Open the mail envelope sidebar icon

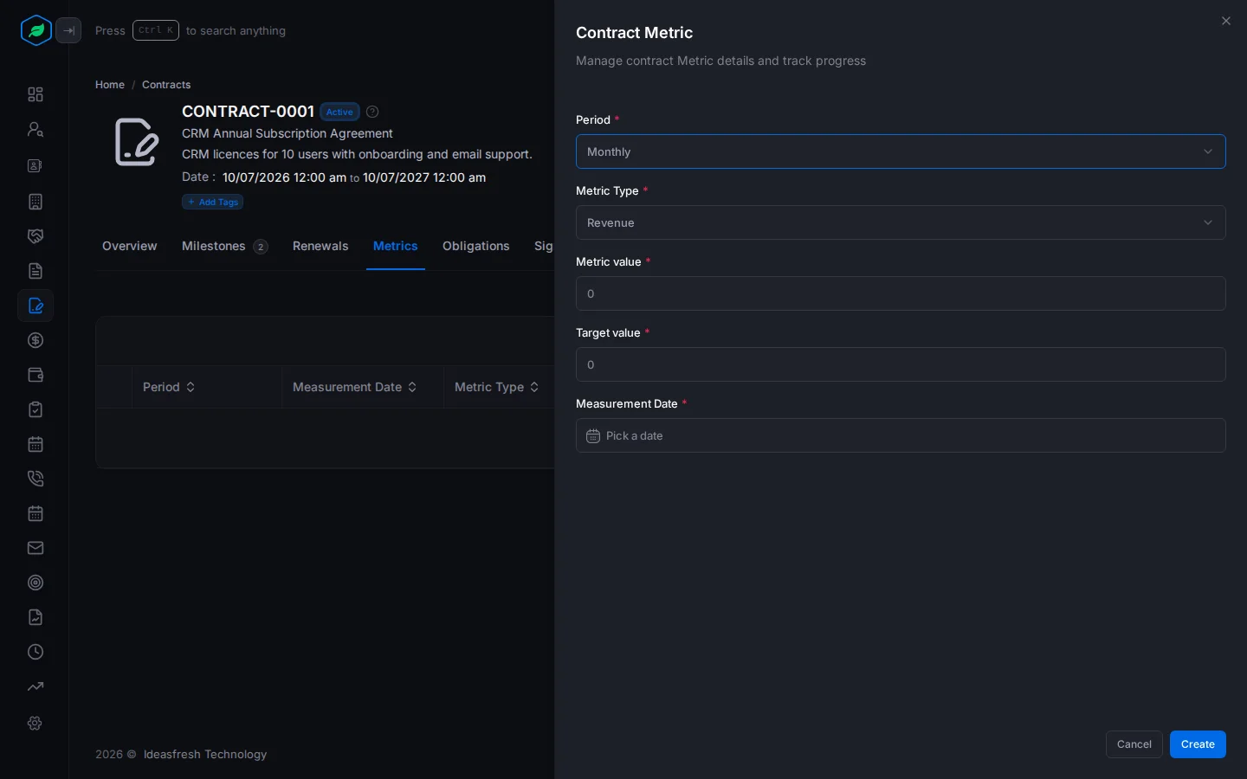click(36, 548)
